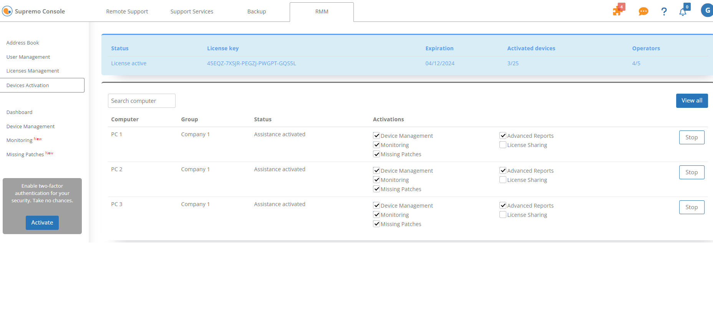Click activated devices value 3/25

513,63
